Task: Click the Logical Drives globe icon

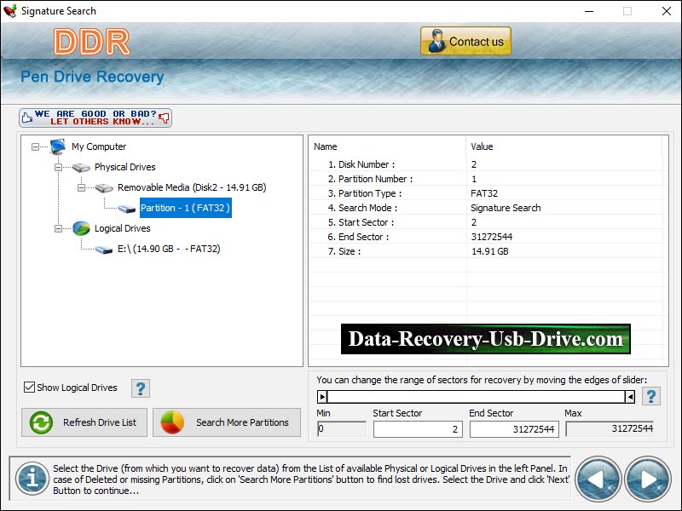Action: [x=81, y=228]
